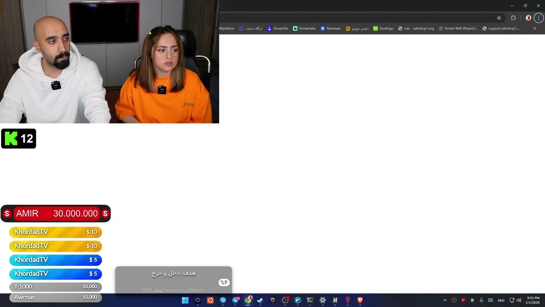Viewport: 545px width, 307px height.
Task: Open the blue swirl app in the taskbar
Action: coord(223,300)
